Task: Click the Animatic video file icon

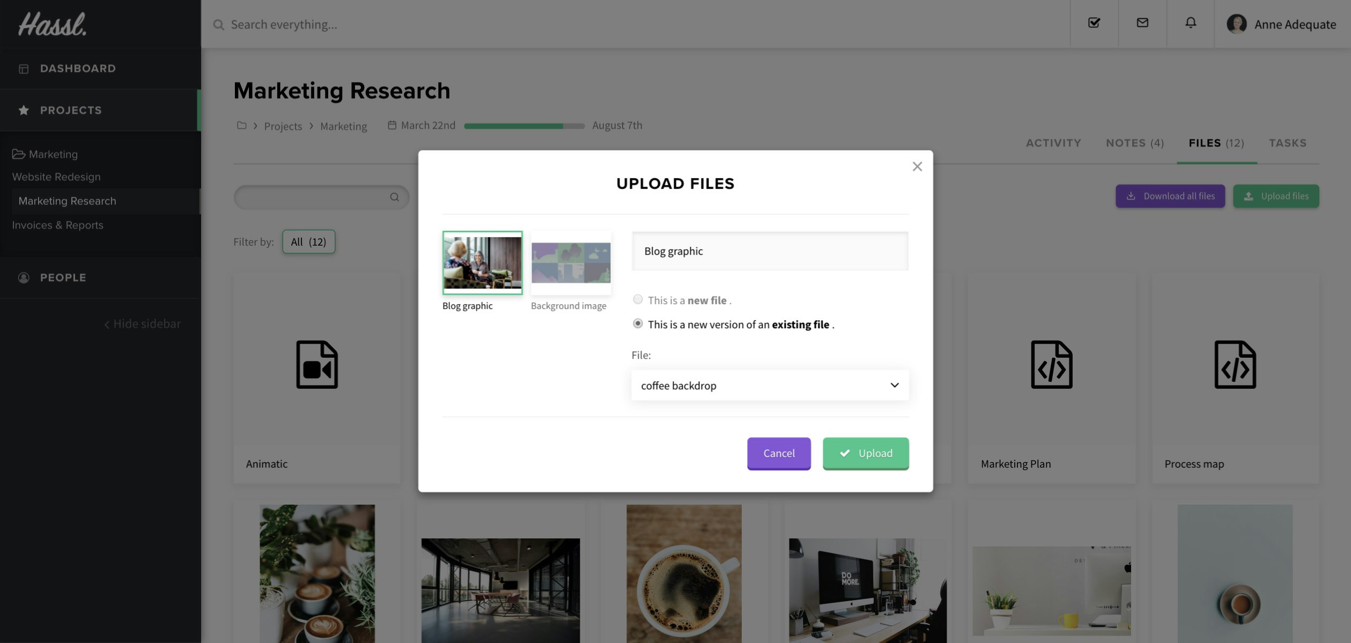Action: (x=317, y=365)
